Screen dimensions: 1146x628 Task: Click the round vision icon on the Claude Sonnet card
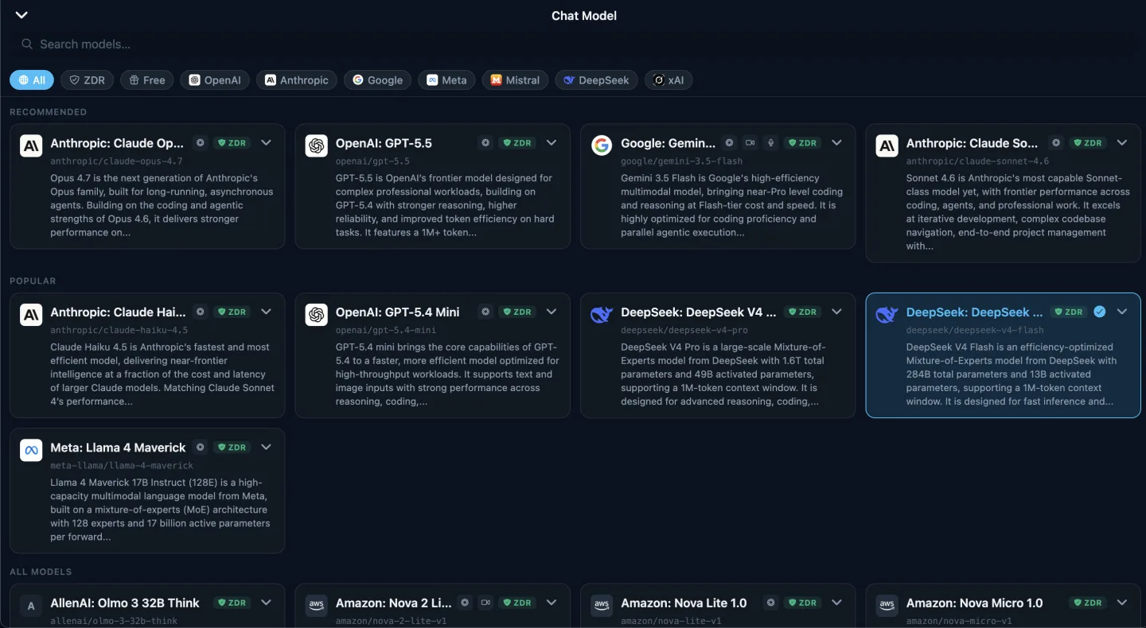coord(1056,143)
